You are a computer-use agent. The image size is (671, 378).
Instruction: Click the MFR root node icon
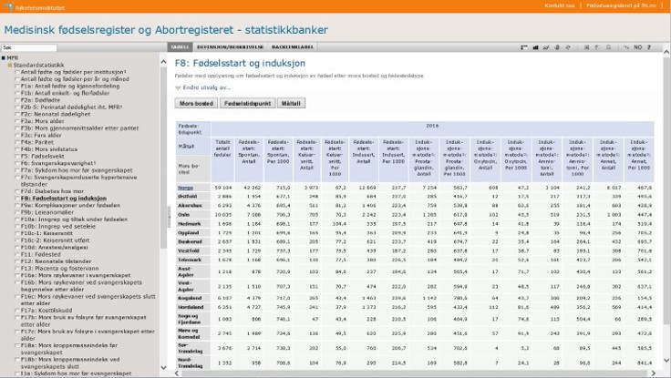click(x=4, y=58)
